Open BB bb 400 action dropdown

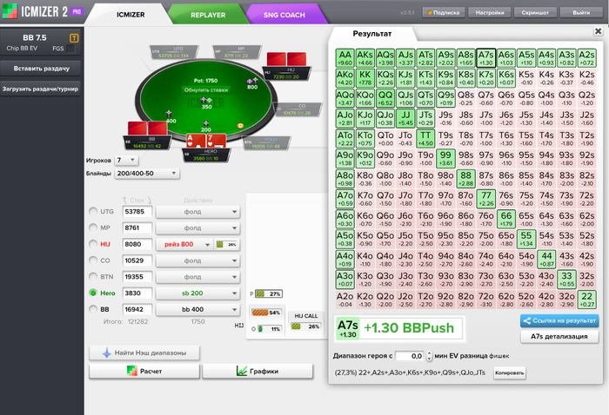pos(197,309)
